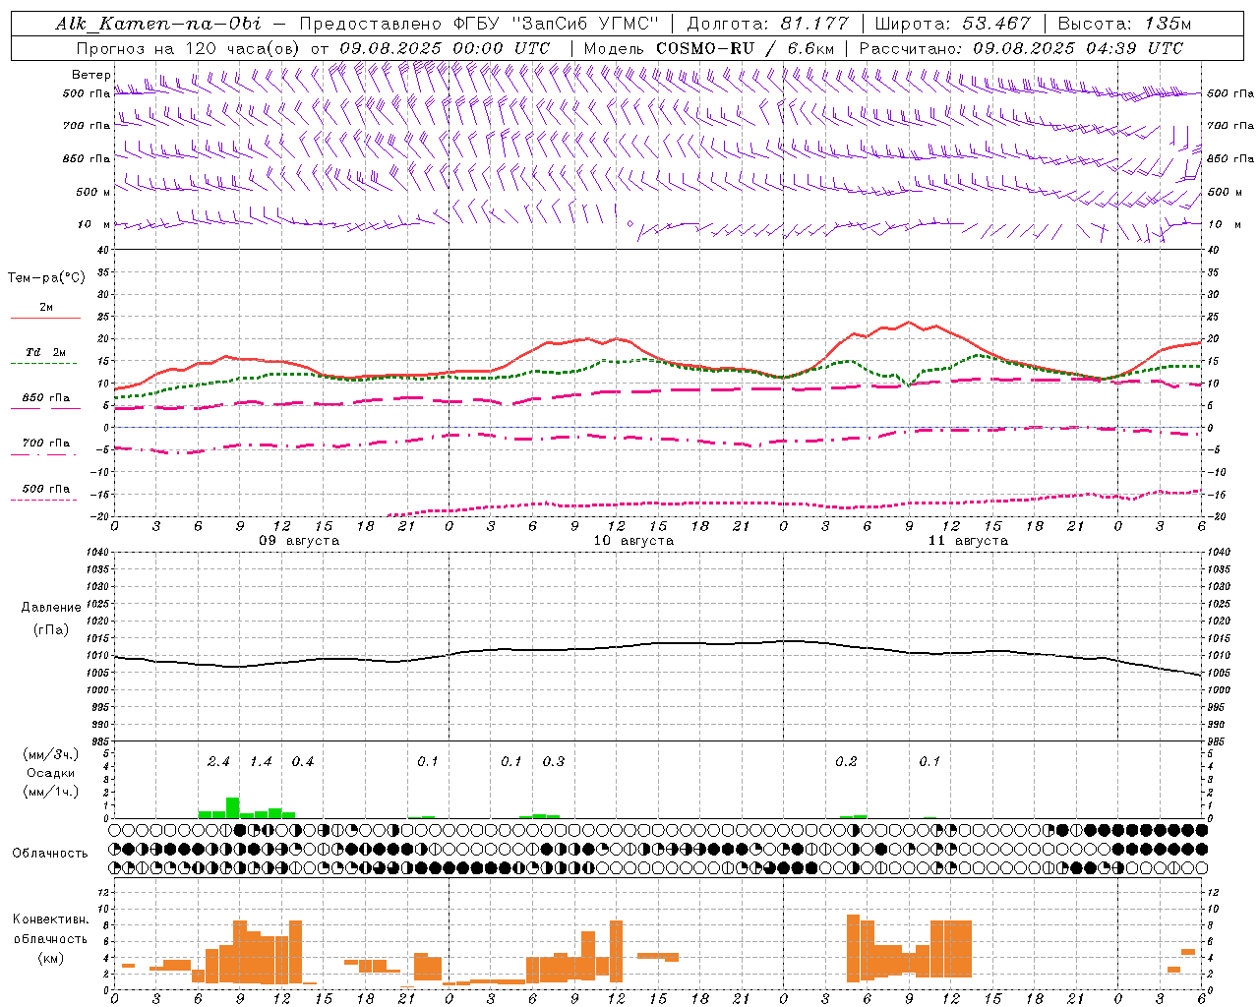Click the (мм/1ч.) precipitation unit label
Screen dimensions: 1259x1007
click(x=50, y=792)
